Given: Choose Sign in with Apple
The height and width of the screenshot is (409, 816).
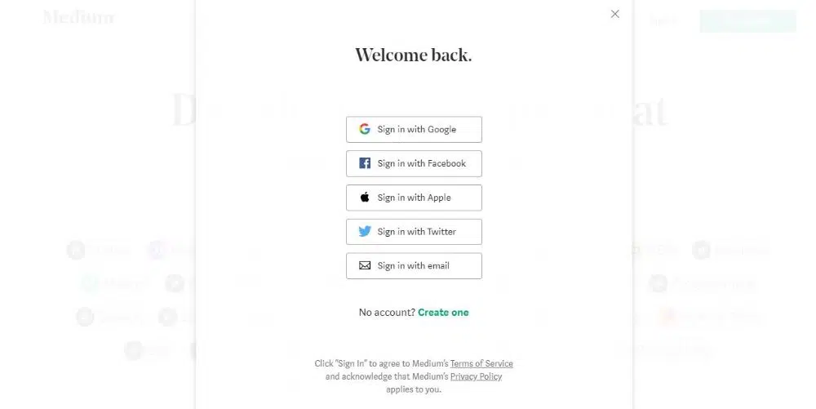Looking at the screenshot, I should click(x=414, y=198).
